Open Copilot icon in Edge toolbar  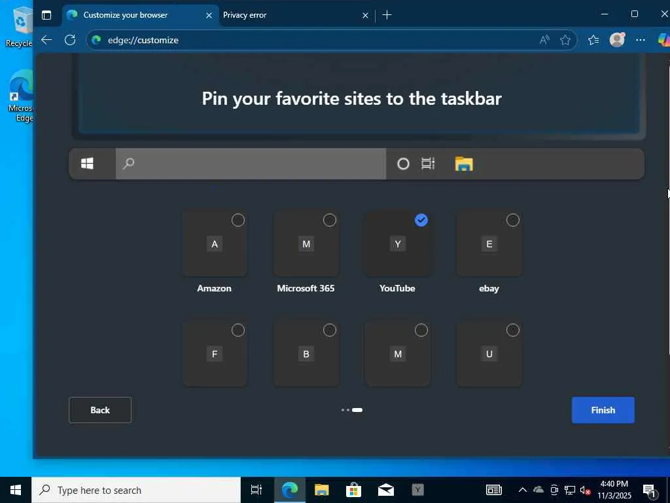pos(664,40)
